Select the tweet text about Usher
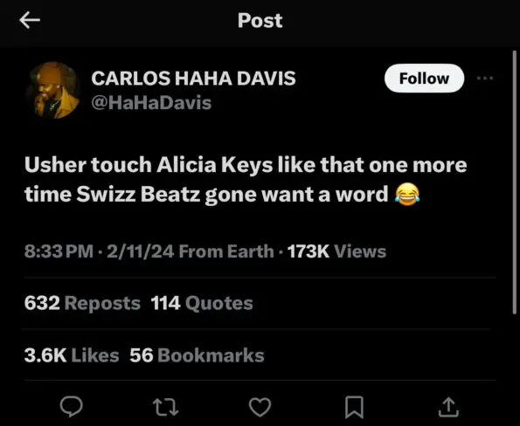520x426 pixels. 246,179
